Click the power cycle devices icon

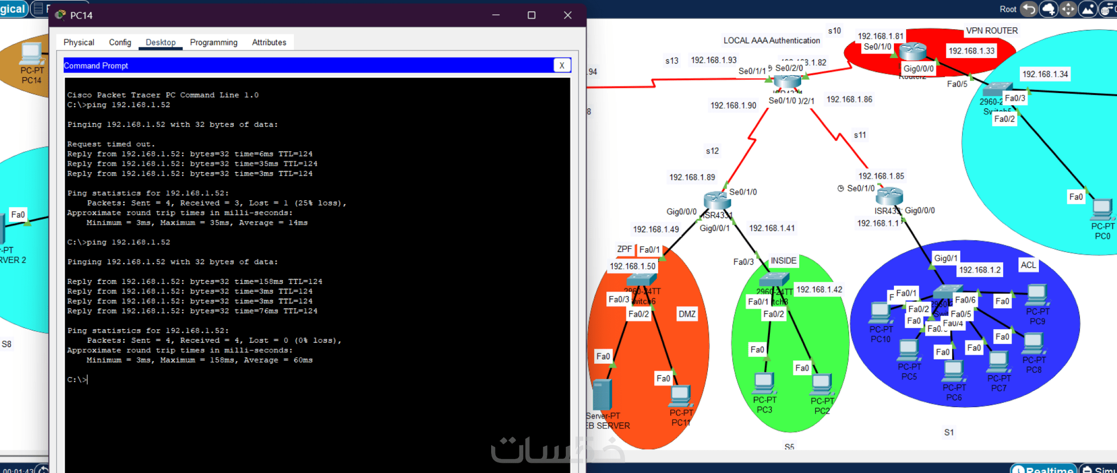tap(43, 469)
